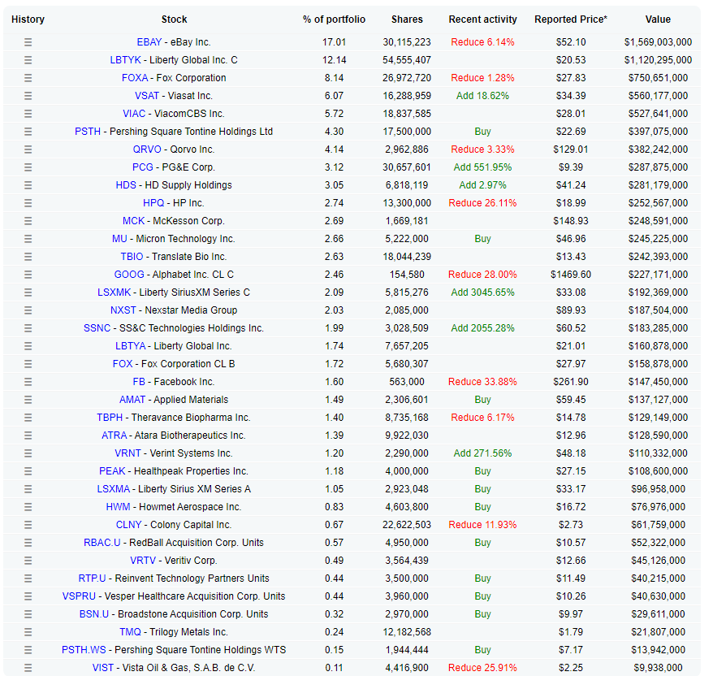The image size is (713, 676).
Task: Open the HPQ ticker link
Action: pyautogui.click(x=153, y=203)
